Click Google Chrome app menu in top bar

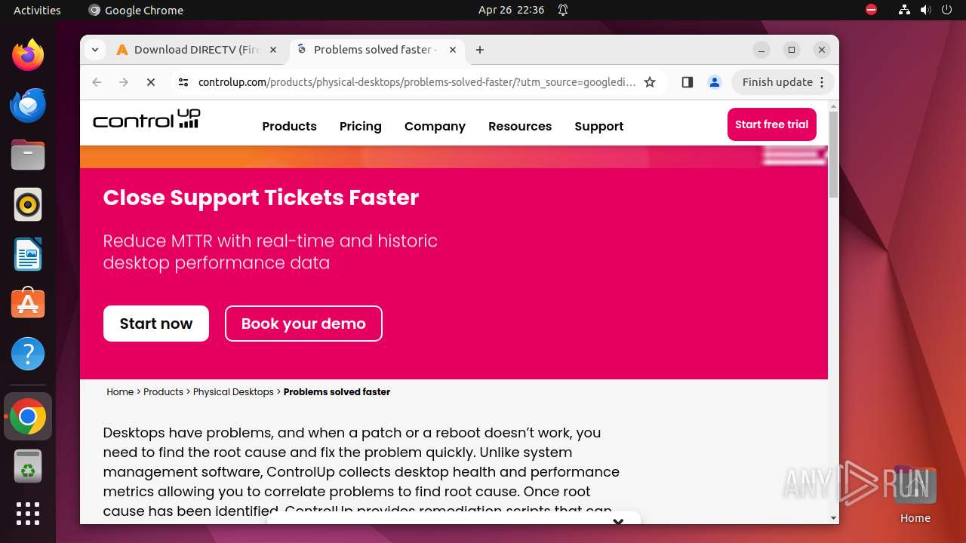coord(136,10)
